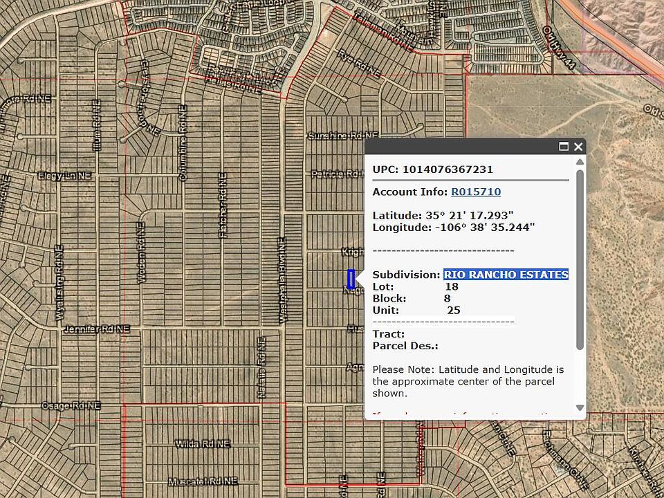Maximize the parcel info popup
Image resolution: width=664 pixels, height=498 pixels.
click(x=563, y=147)
